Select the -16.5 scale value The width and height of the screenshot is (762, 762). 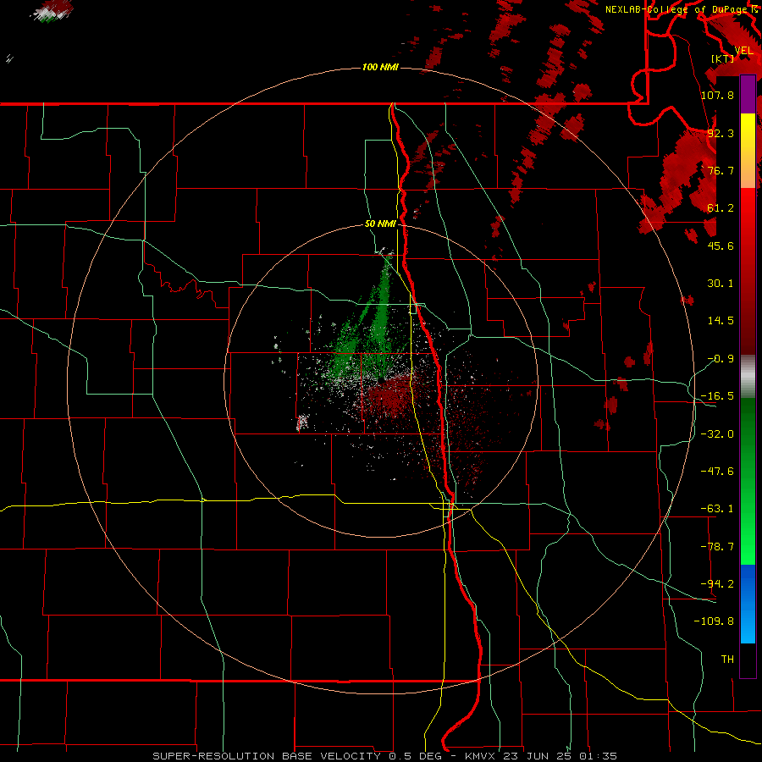pyautogui.click(x=717, y=396)
